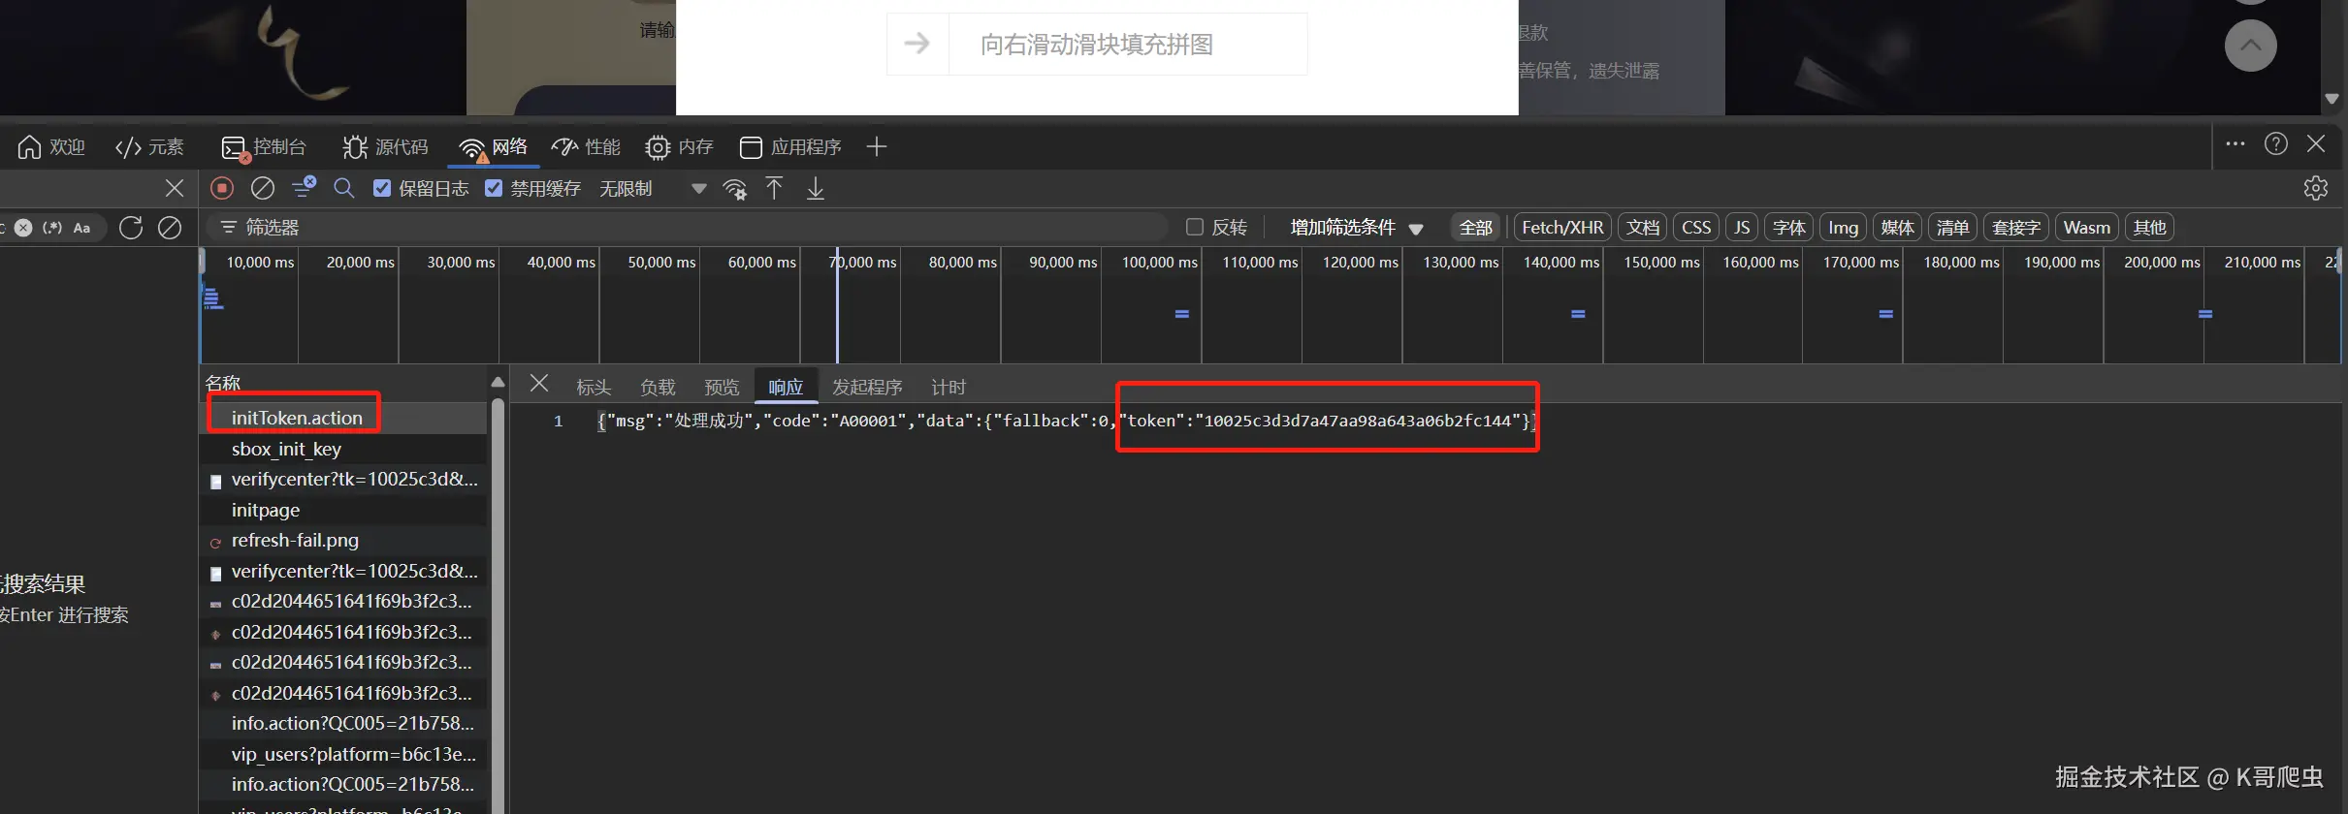Open the 控制台 console tab

point(263,147)
